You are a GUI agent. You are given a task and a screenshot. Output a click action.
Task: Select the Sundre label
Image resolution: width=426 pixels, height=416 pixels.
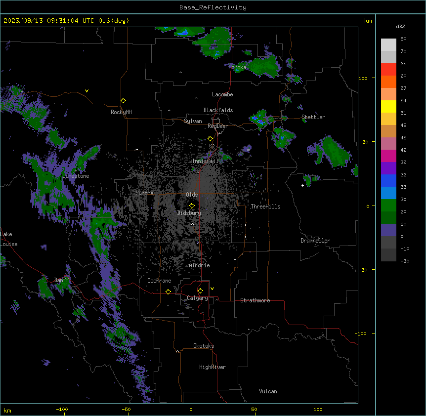pyautogui.click(x=144, y=193)
